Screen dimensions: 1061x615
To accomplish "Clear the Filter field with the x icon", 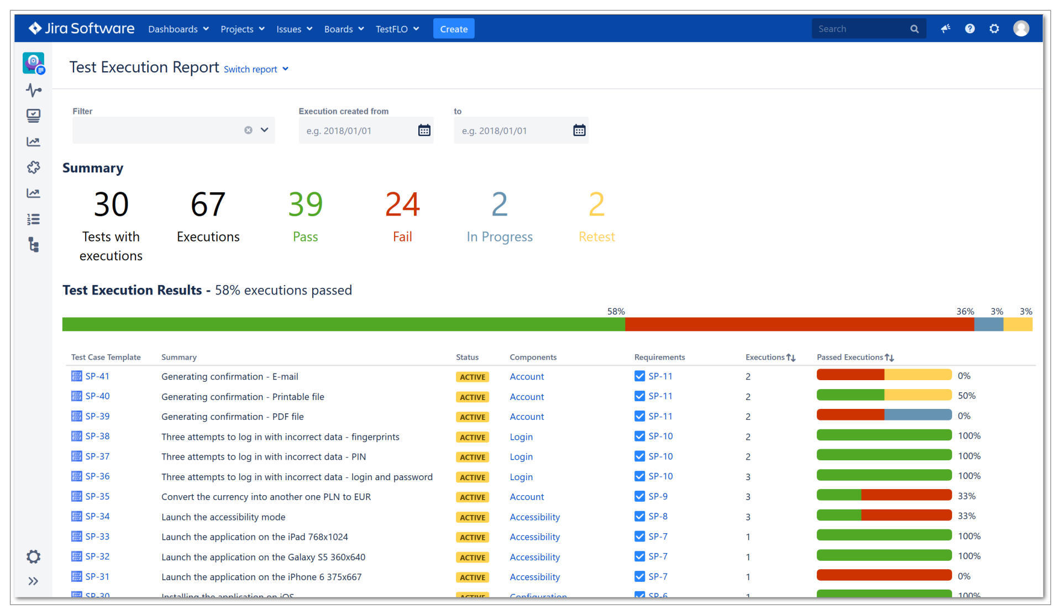I will (x=248, y=130).
